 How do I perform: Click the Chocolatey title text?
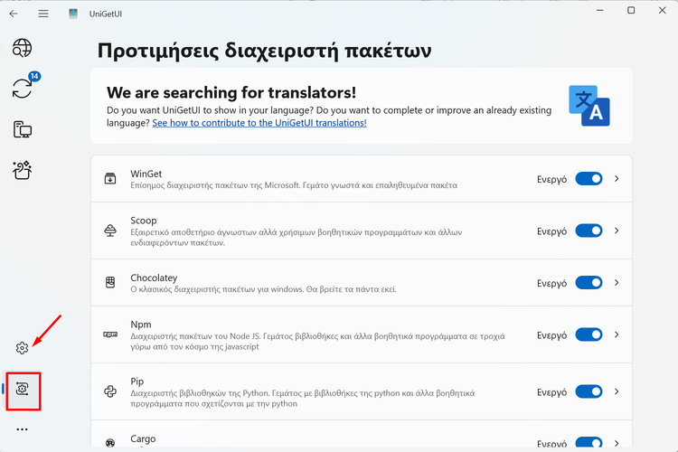(154, 278)
